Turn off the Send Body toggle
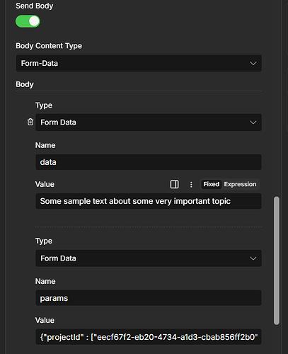Viewport: 288px width, 354px height. [x=28, y=21]
